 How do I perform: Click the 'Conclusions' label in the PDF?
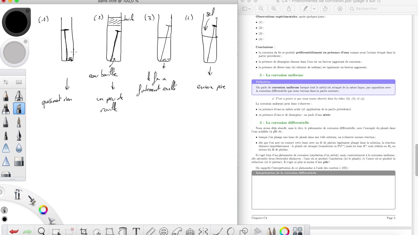(x=265, y=47)
